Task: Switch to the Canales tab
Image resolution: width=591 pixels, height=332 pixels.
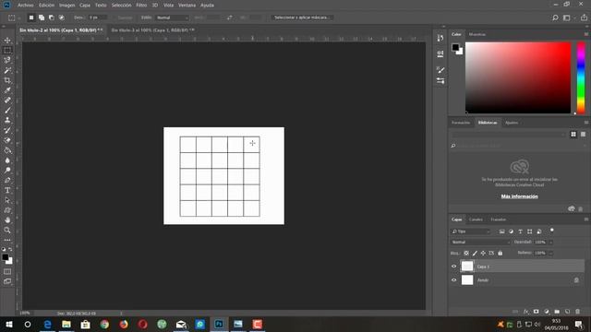Action: 476,219
